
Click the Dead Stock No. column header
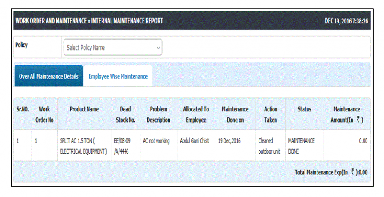125,114
